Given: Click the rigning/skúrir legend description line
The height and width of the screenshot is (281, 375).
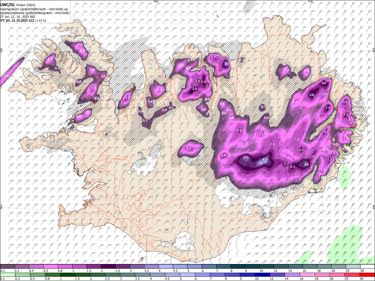Looking at the screenshot, I should 34,9.
